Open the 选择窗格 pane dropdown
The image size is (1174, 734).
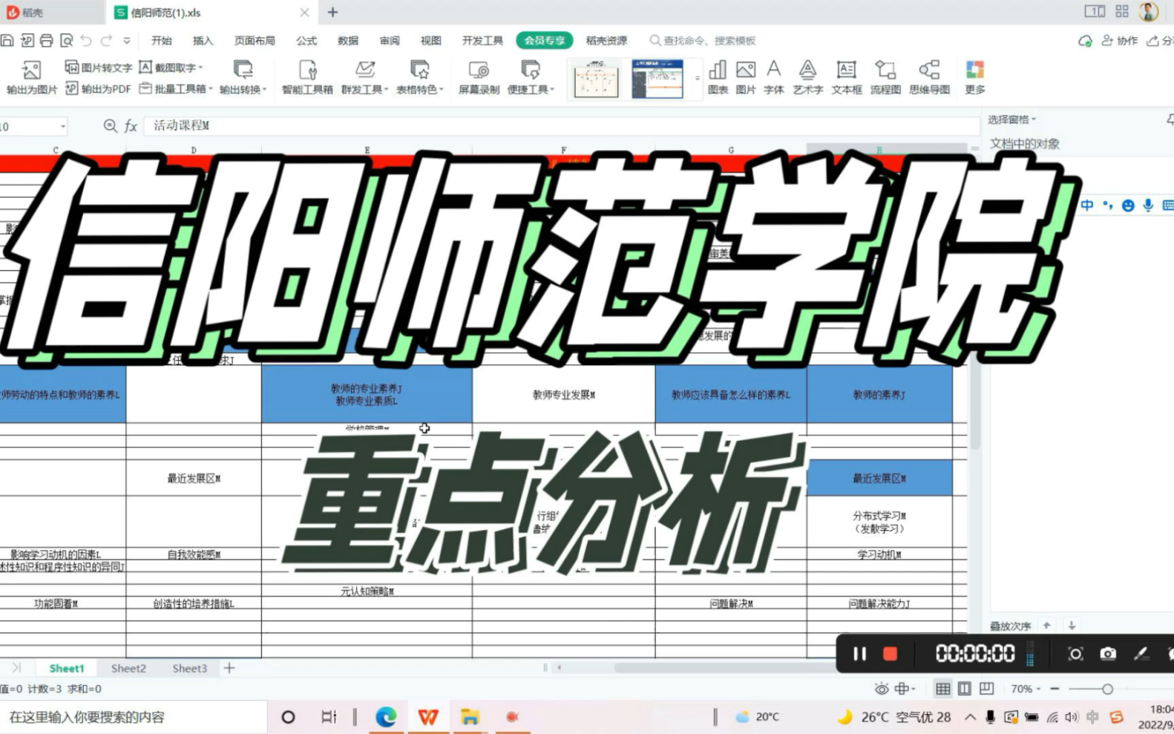coord(1011,119)
